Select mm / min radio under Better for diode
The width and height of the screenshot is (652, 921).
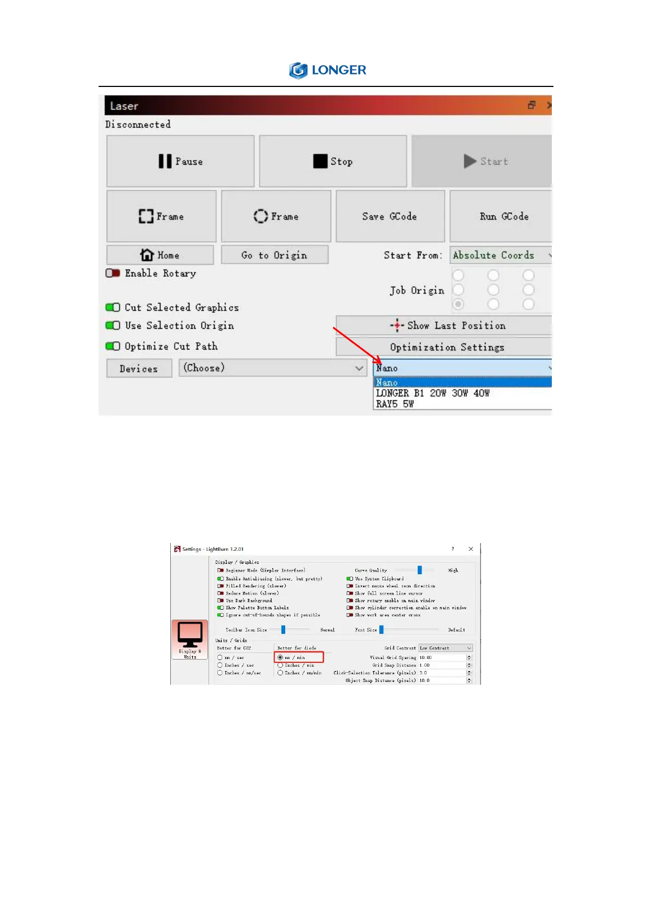point(280,657)
